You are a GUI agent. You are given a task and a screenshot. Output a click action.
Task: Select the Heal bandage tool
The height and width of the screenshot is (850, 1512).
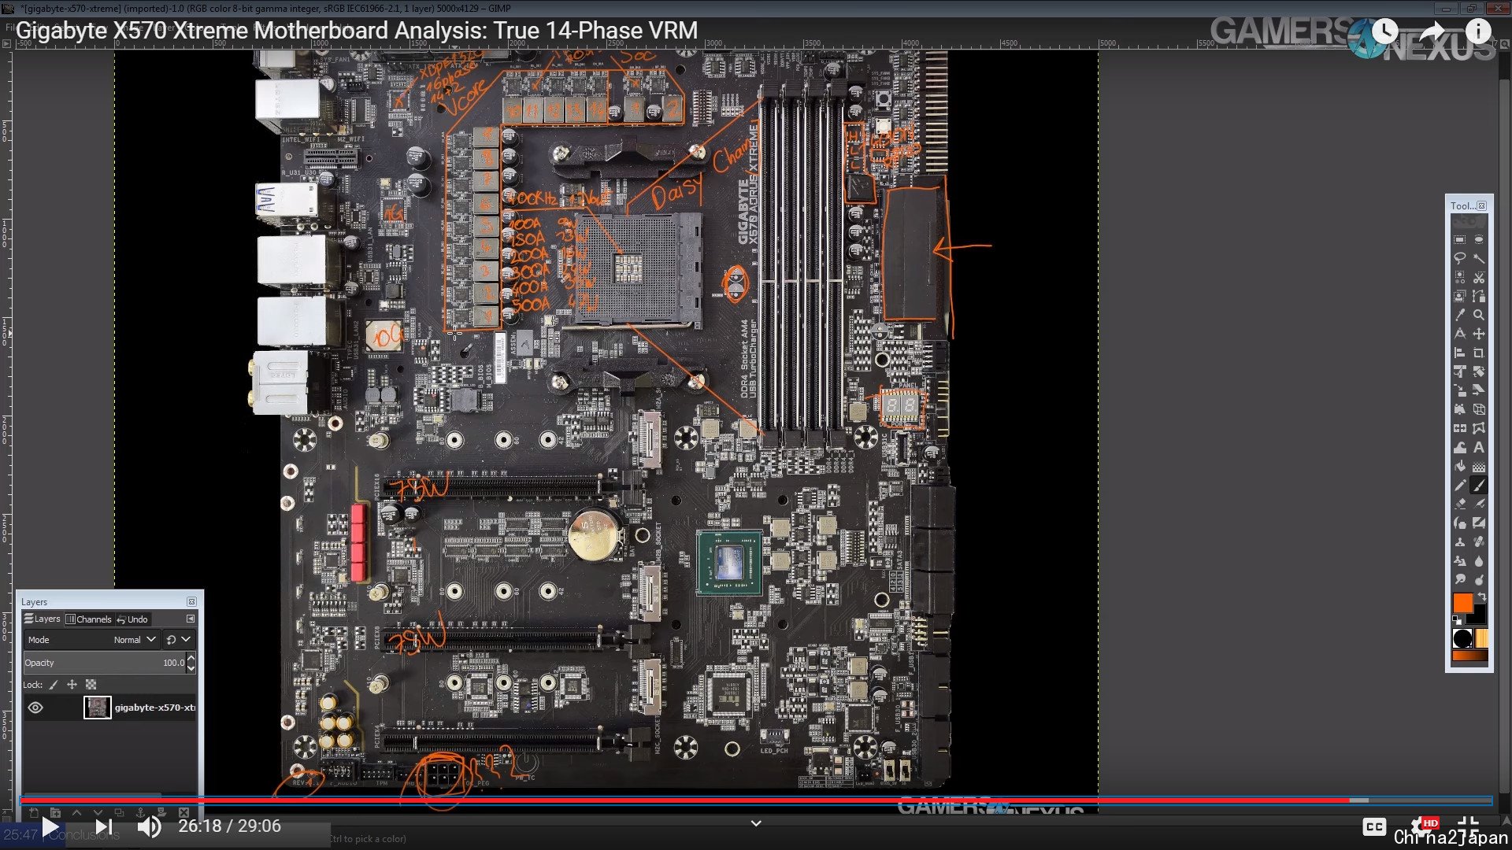[x=1479, y=541]
